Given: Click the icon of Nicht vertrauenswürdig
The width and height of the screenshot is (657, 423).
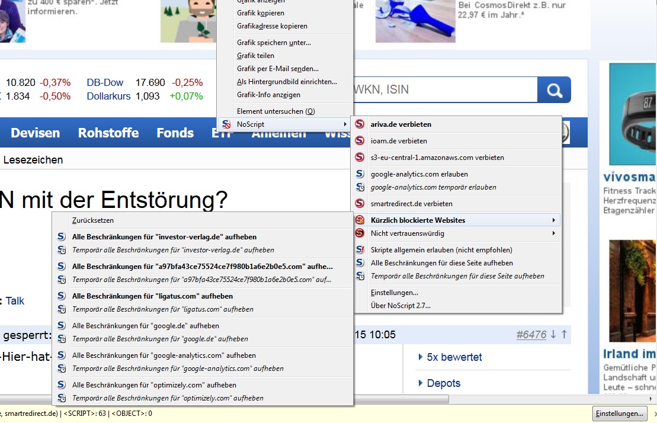Looking at the screenshot, I should [360, 233].
